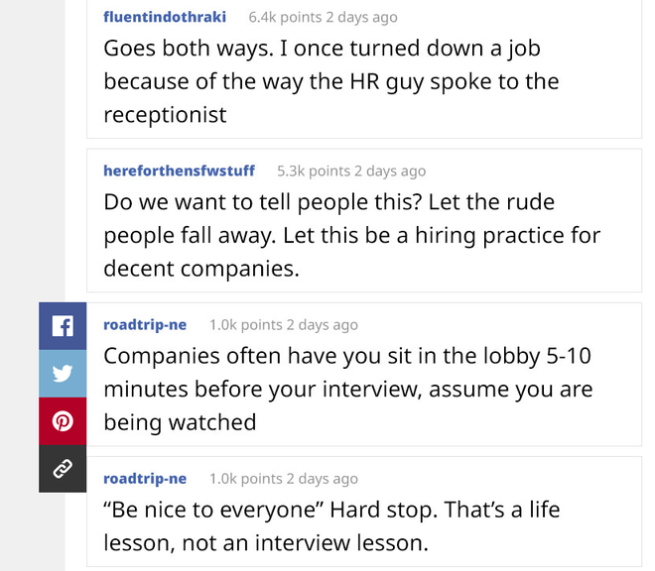The width and height of the screenshot is (655, 571).
Task: Copy the link using the chain icon
Action: (63, 468)
